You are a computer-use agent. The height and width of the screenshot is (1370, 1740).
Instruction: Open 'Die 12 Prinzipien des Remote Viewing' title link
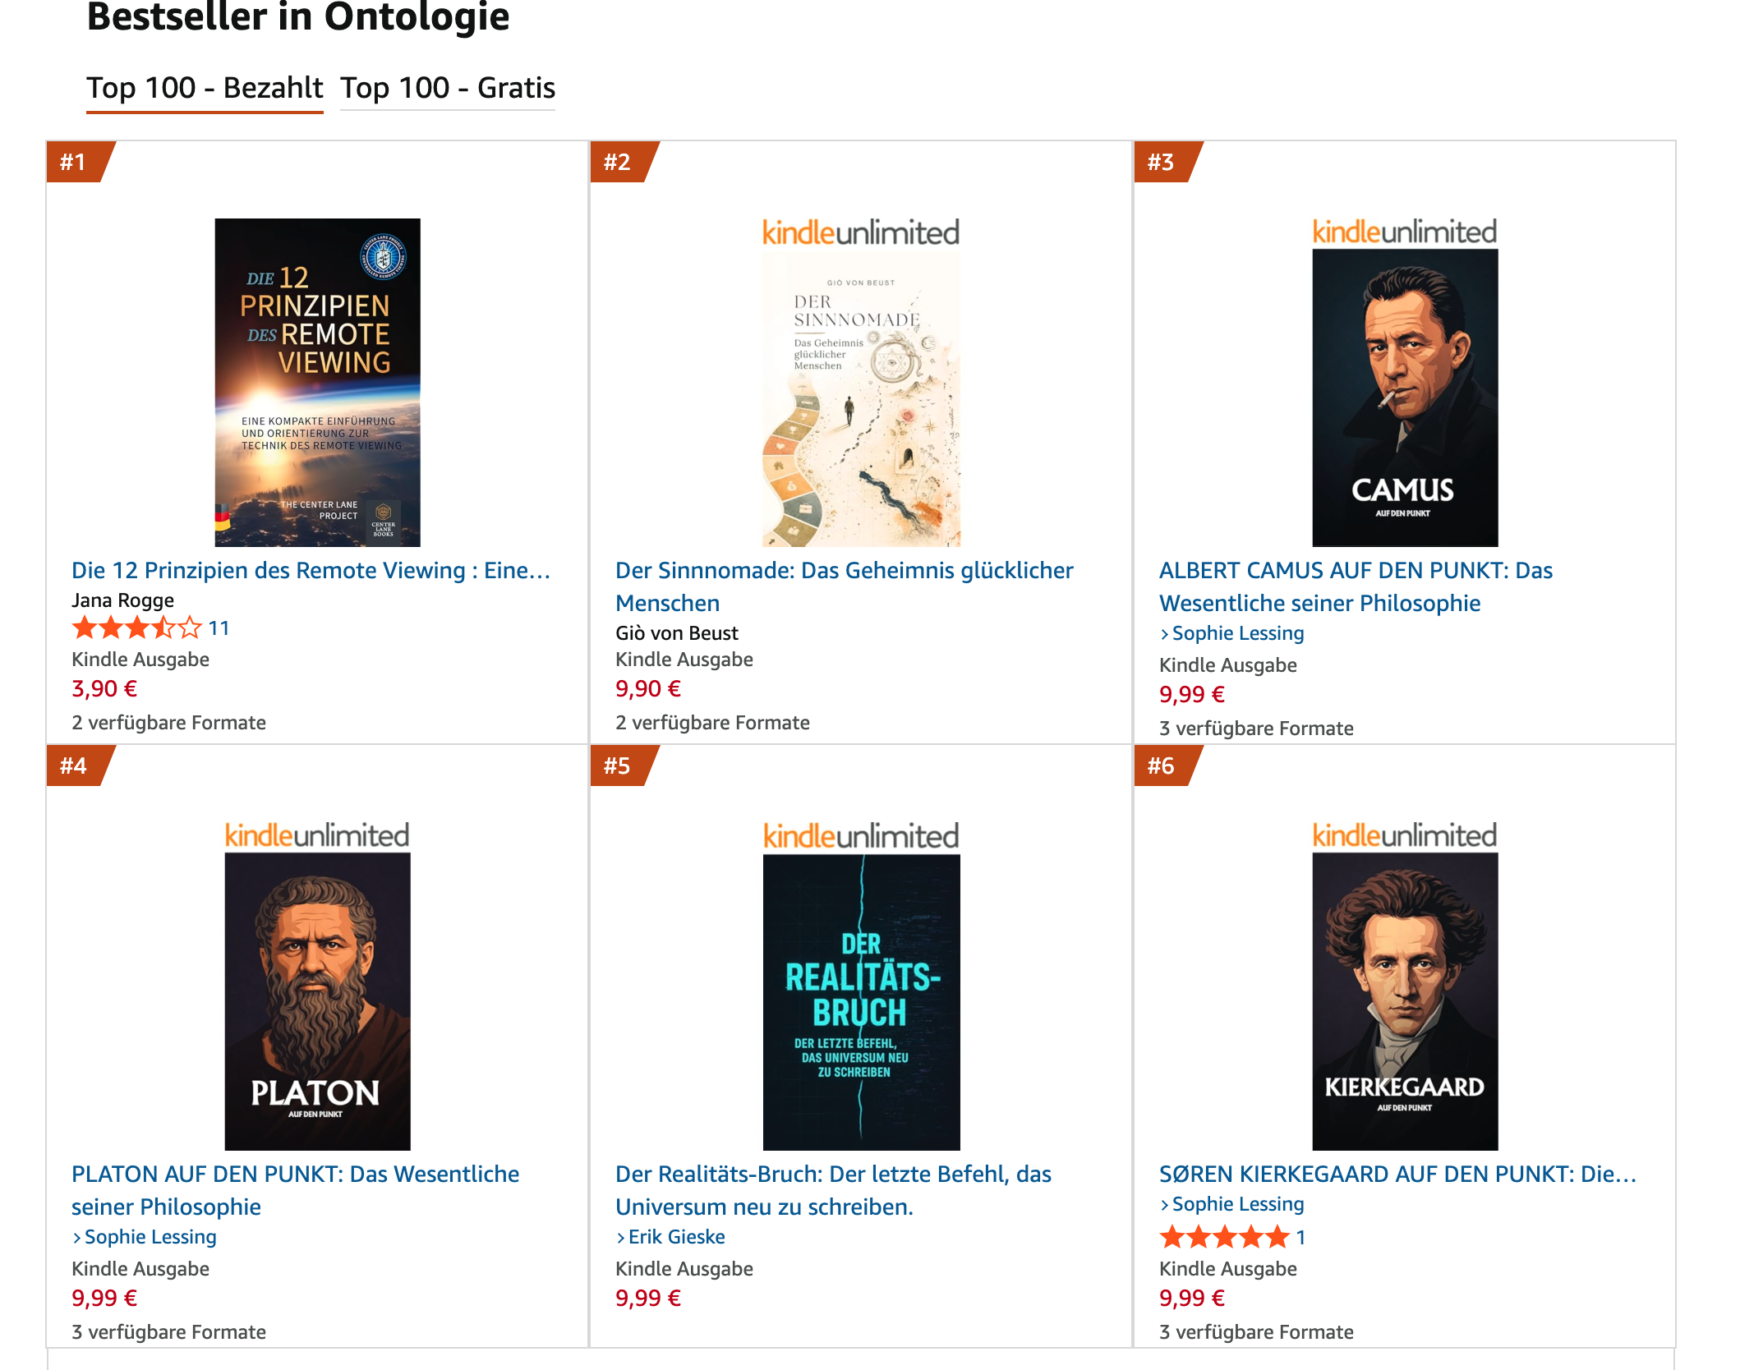311,571
